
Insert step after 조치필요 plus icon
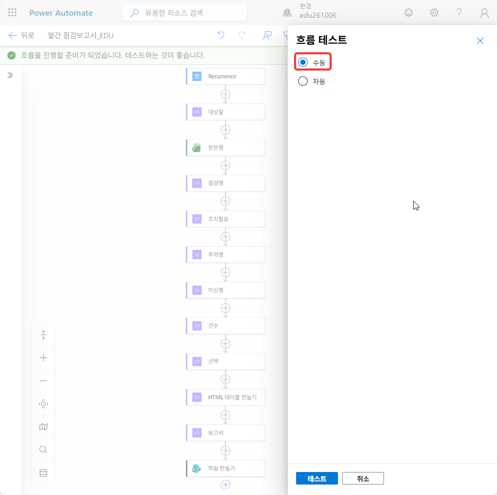pos(225,237)
